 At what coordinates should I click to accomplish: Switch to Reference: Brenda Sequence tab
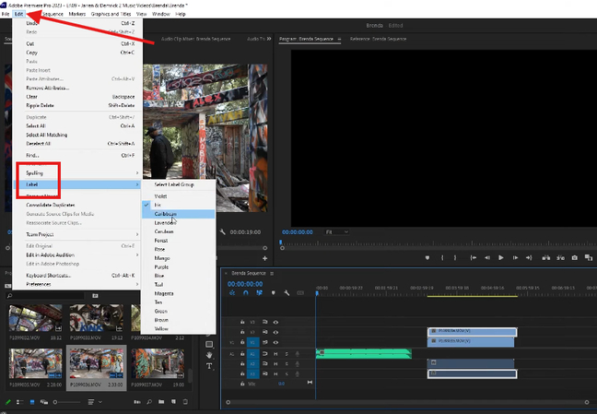(378, 39)
